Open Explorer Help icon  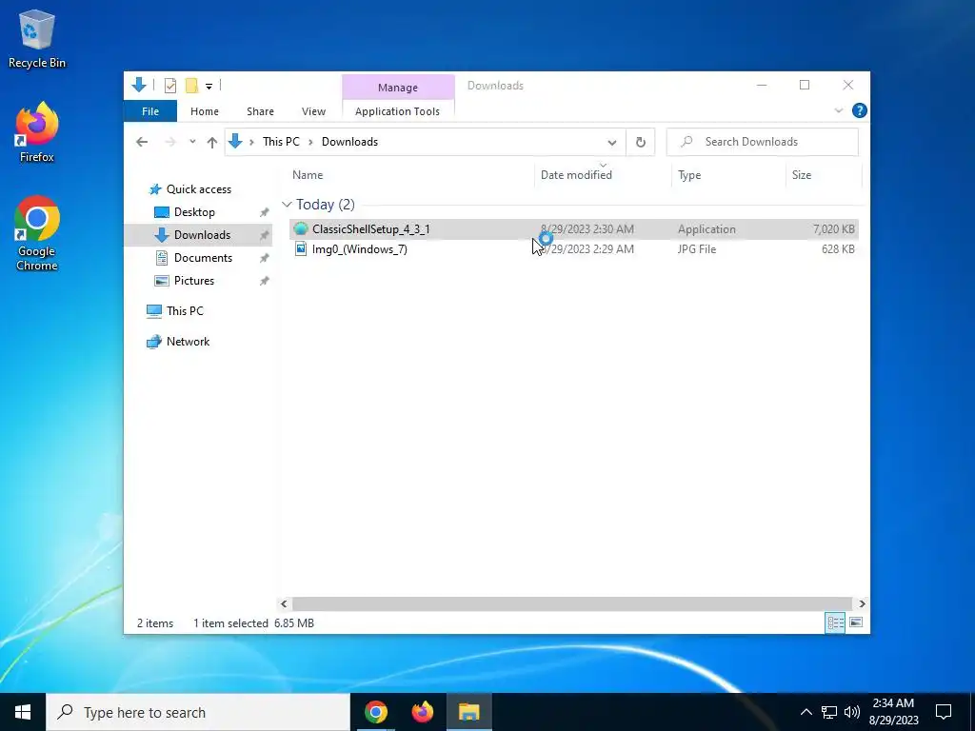click(860, 110)
